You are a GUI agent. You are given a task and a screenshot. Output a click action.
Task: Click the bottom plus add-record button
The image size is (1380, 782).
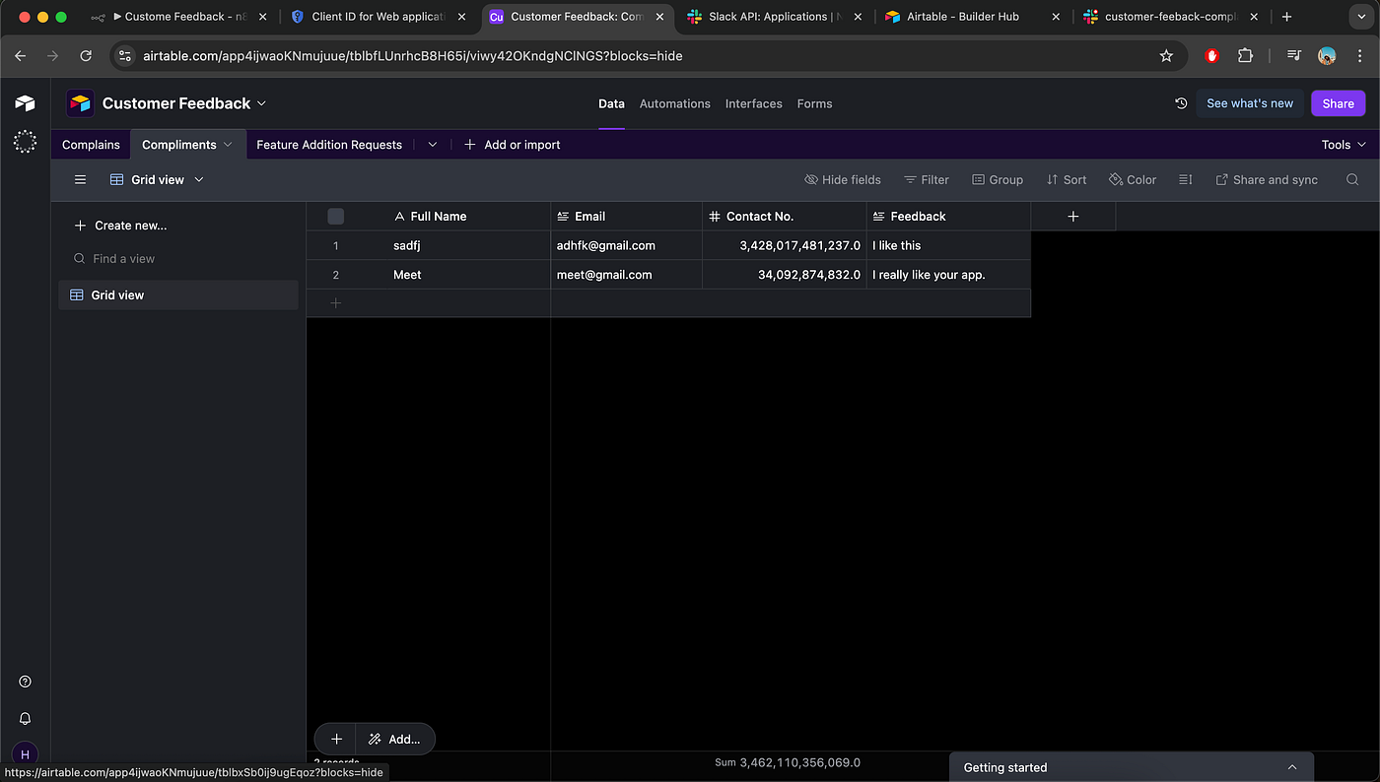tap(336, 739)
